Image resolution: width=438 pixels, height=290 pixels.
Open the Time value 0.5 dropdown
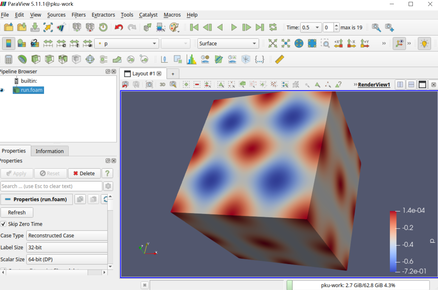coord(311,27)
